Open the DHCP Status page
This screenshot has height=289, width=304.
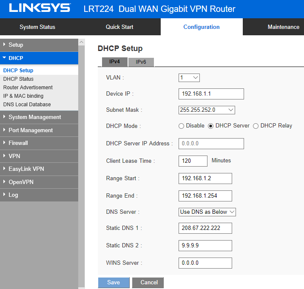18,79
